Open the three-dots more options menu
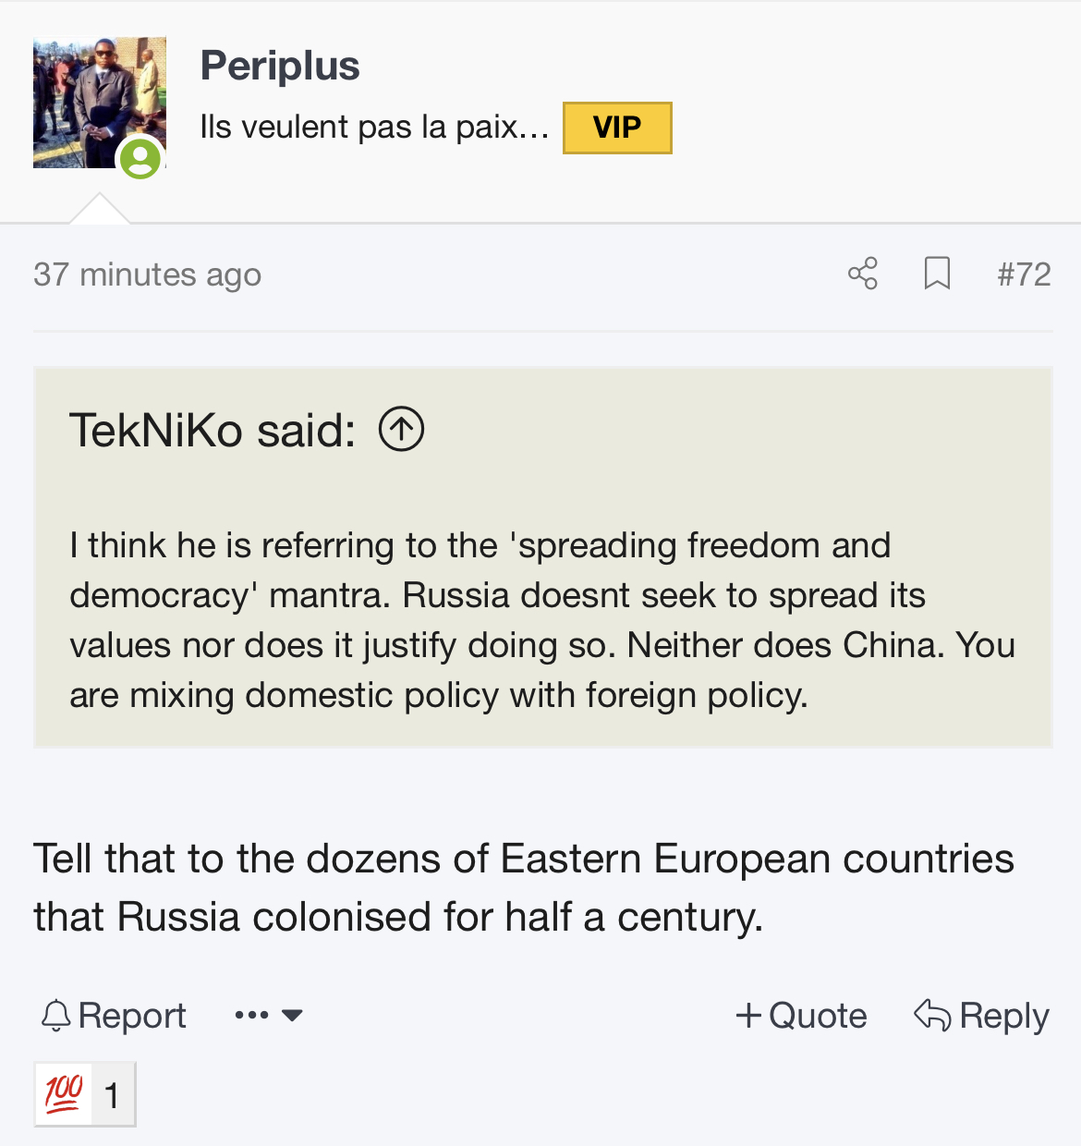 coord(251,1016)
